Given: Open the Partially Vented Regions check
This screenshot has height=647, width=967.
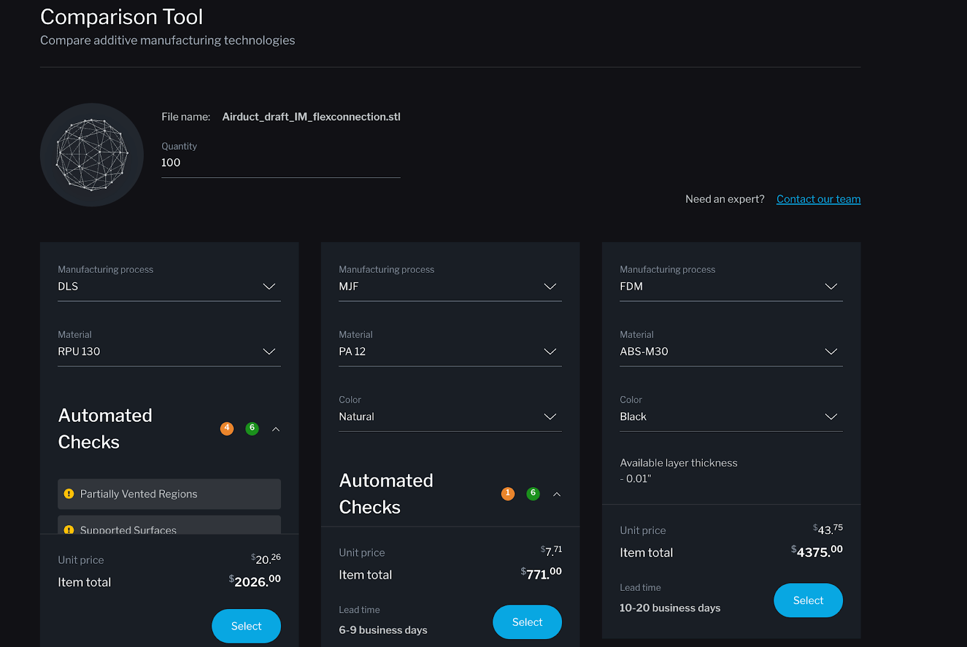Looking at the screenshot, I should point(169,494).
